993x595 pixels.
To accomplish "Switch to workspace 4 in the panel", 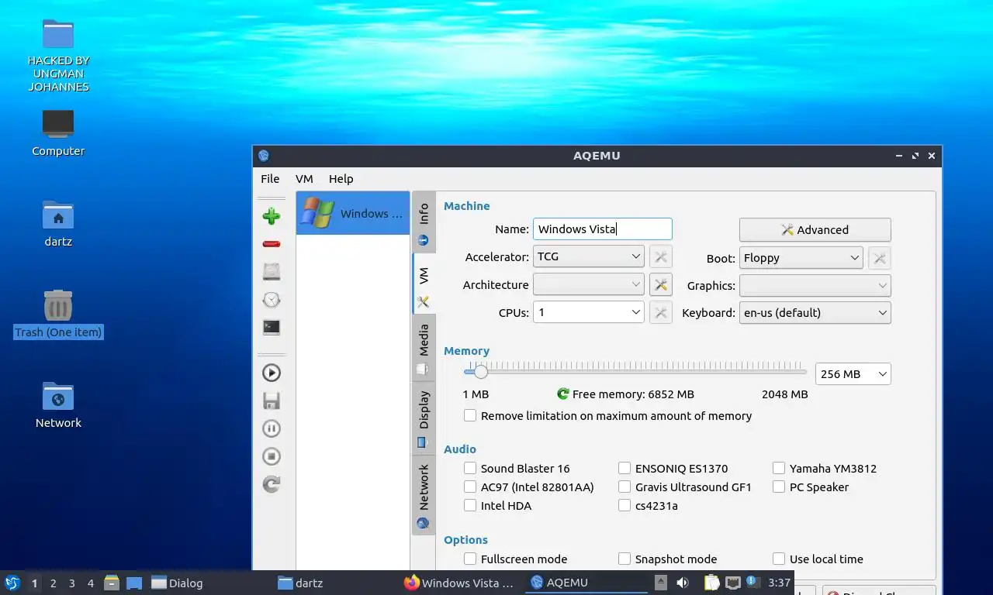I will coord(91,583).
